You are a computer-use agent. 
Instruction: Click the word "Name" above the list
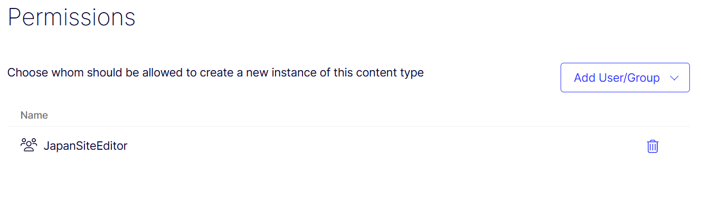point(34,115)
